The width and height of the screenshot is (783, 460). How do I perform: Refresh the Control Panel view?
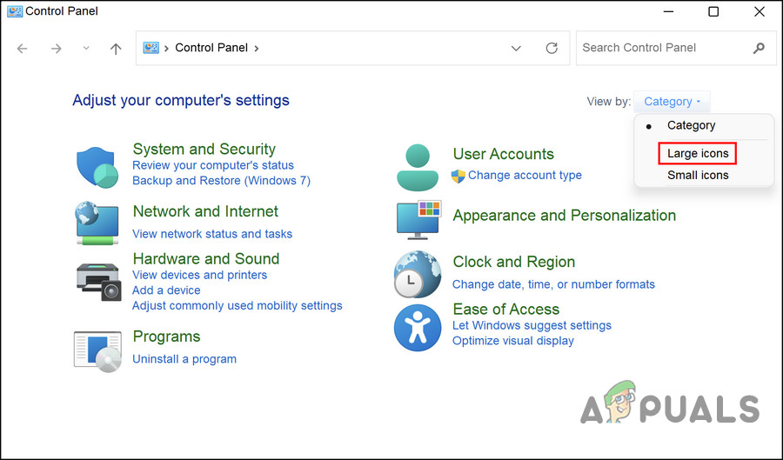(x=552, y=48)
